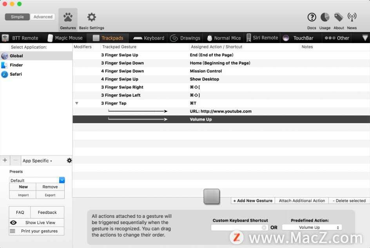
Task: Click Attach Additional Action button
Action: click(302, 201)
